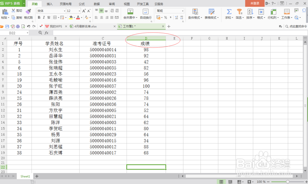308x184 pixels.
Task: Click the print icon in quick toolbar
Action: click(18, 26)
